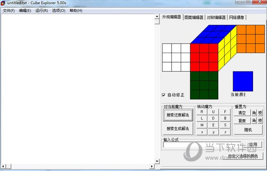Click the 角 button beside 清空
This screenshot has width=267, height=171.
254,112
